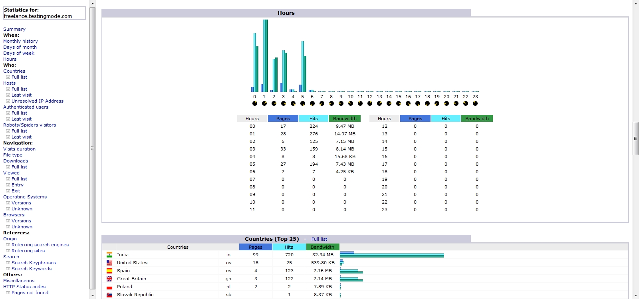Click the list icon beside Entry
Image resolution: width=639 pixels, height=299 pixels.
(x=8, y=185)
